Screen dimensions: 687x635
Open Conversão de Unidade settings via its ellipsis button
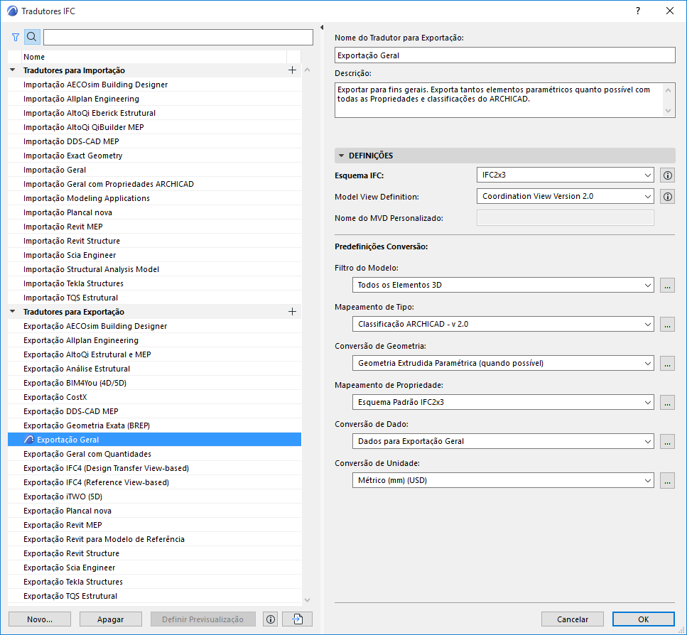click(667, 480)
